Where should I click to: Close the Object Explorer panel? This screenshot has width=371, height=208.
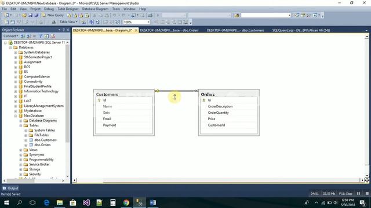point(68,29)
